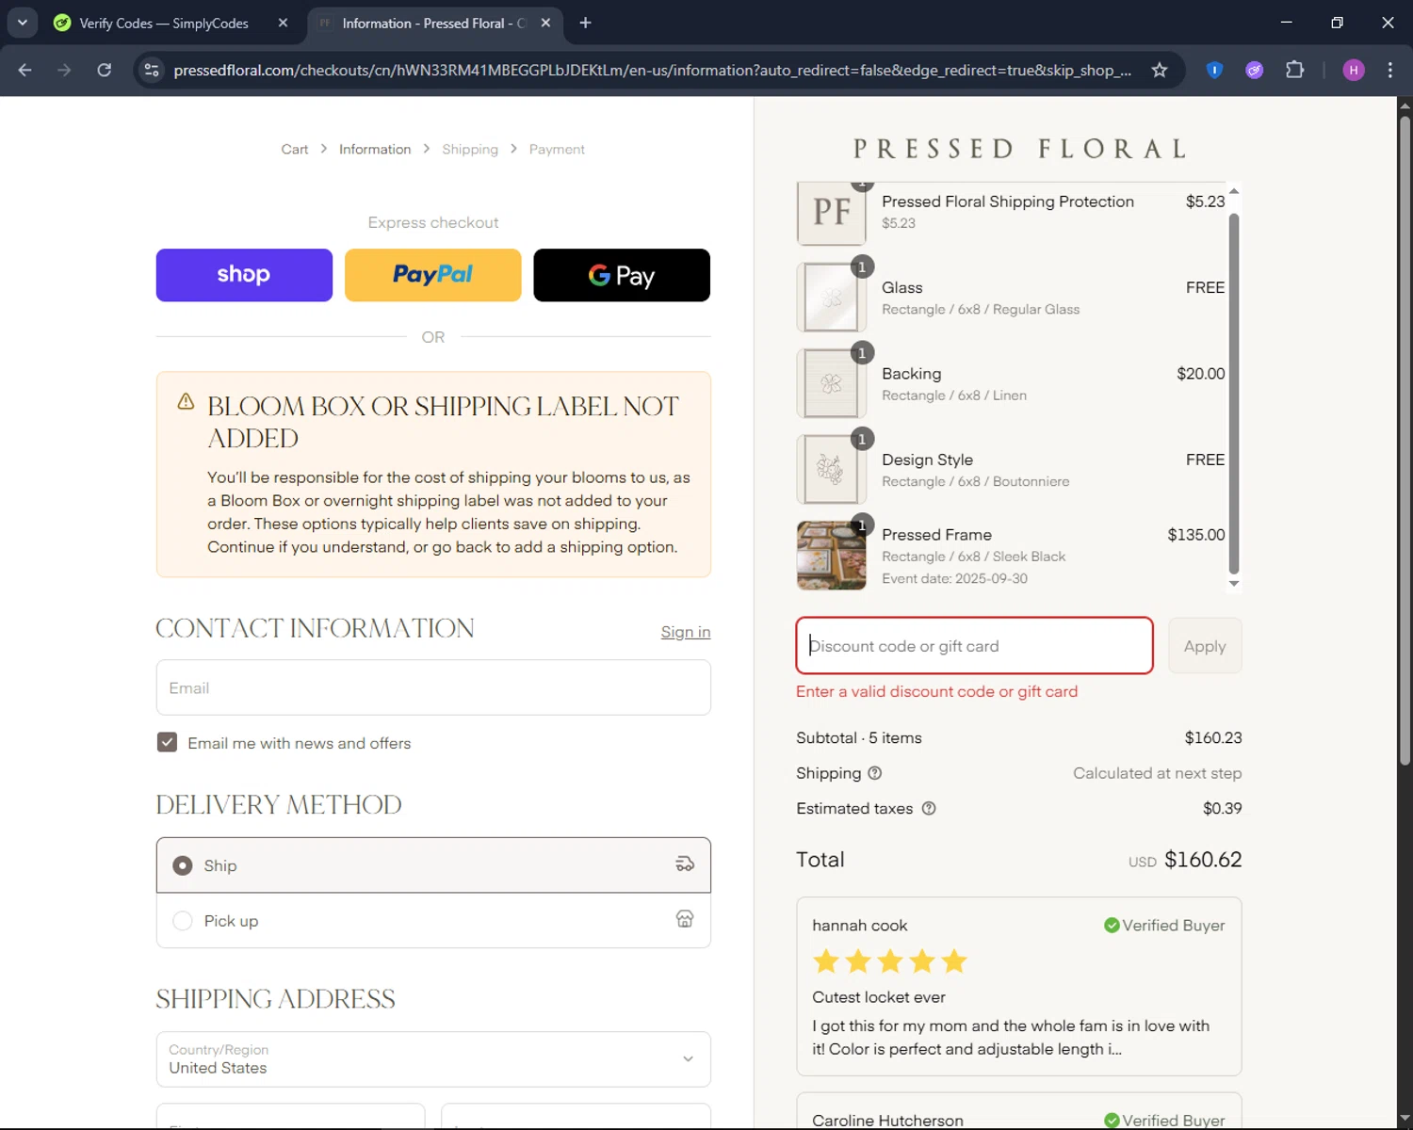Open the purple SimplyCodes extension icon
This screenshot has width=1413, height=1130.
coord(1254,70)
